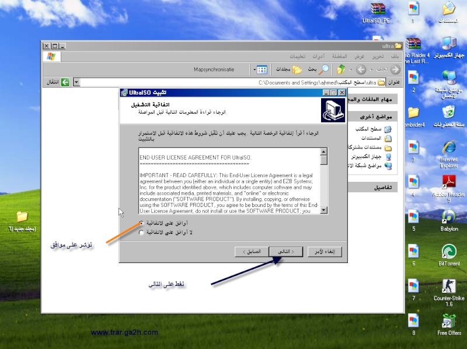Open the تعليمات menu in Explorer

point(298,56)
